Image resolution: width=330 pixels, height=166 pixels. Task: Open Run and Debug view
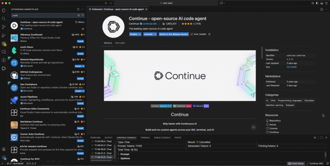click(4, 36)
